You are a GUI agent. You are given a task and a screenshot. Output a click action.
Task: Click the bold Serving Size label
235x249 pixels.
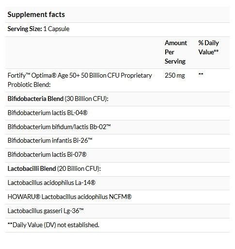(25, 29)
